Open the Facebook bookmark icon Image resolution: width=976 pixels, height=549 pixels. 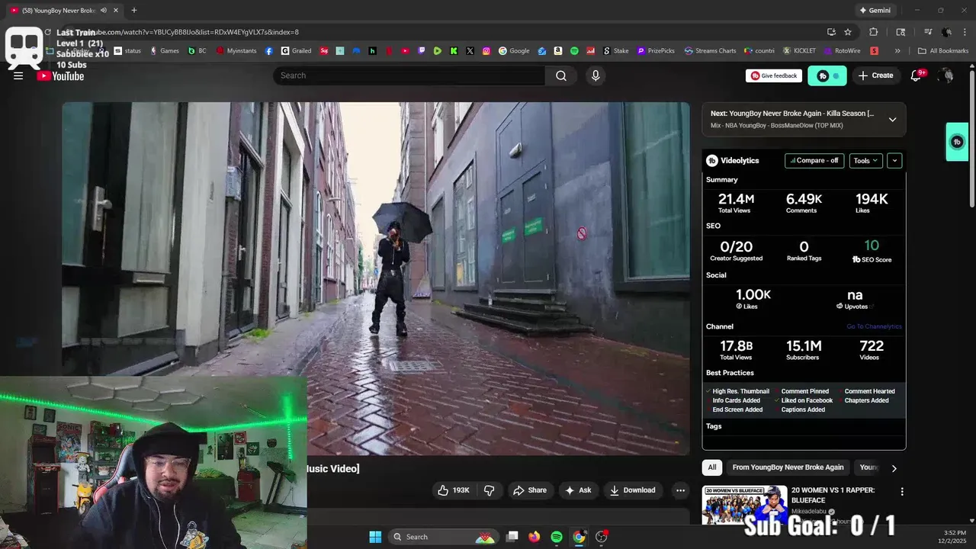click(x=269, y=51)
